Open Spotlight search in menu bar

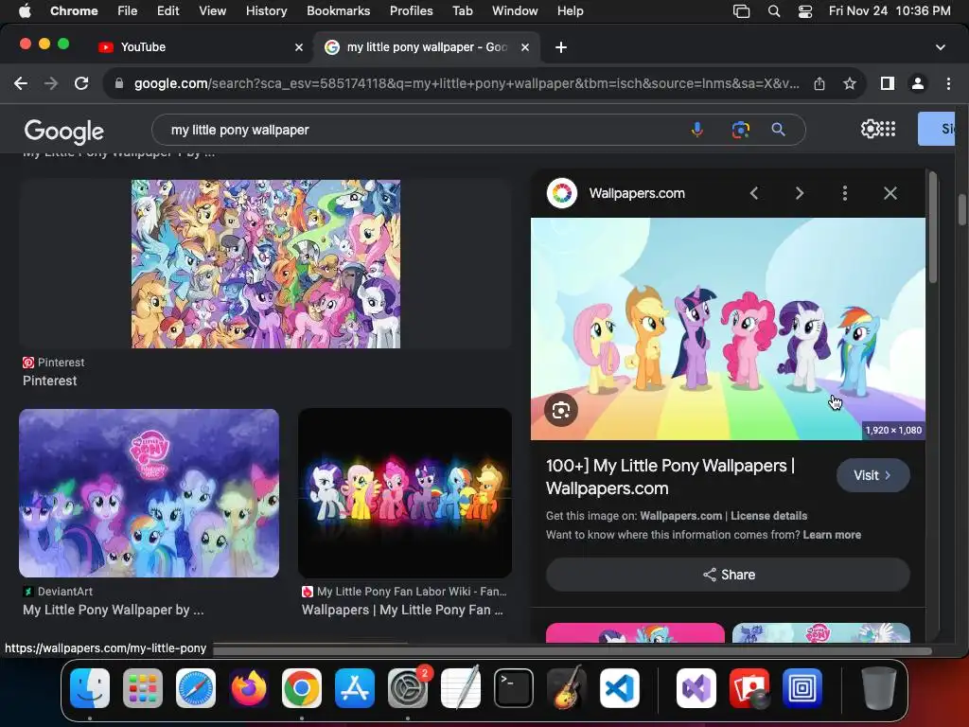click(x=774, y=11)
